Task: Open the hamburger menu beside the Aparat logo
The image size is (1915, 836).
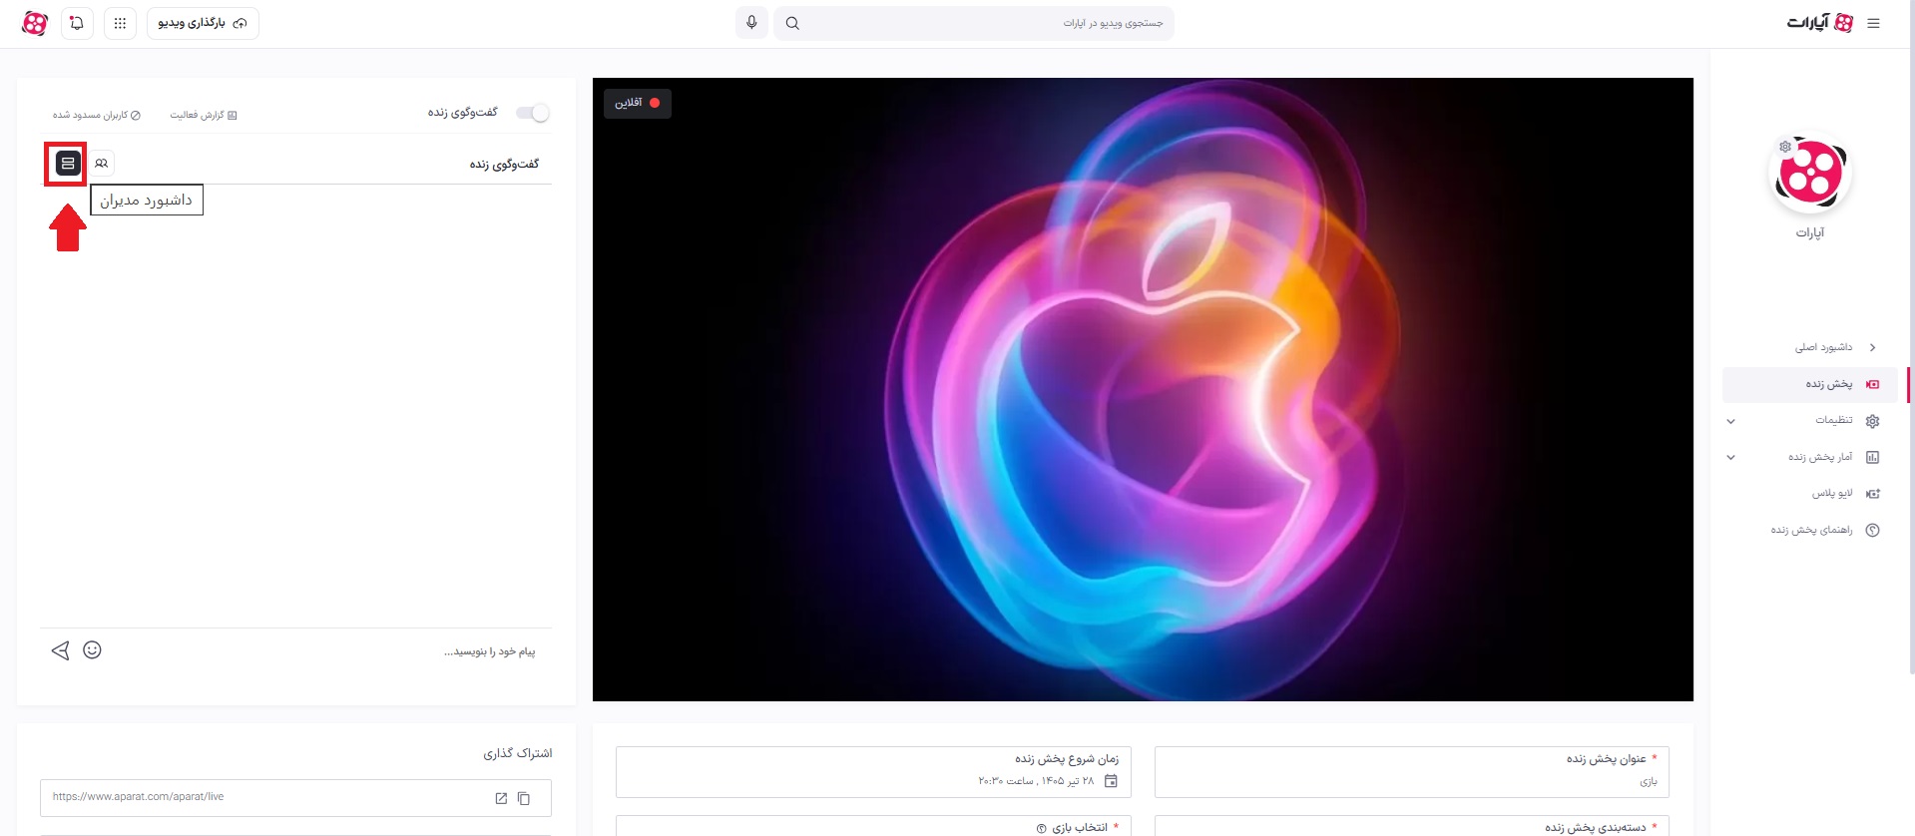Action: [1873, 23]
